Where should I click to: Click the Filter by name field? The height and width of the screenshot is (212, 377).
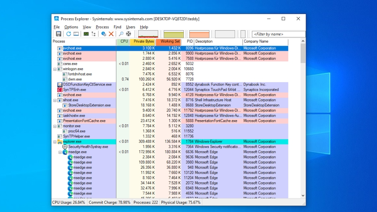(279, 34)
